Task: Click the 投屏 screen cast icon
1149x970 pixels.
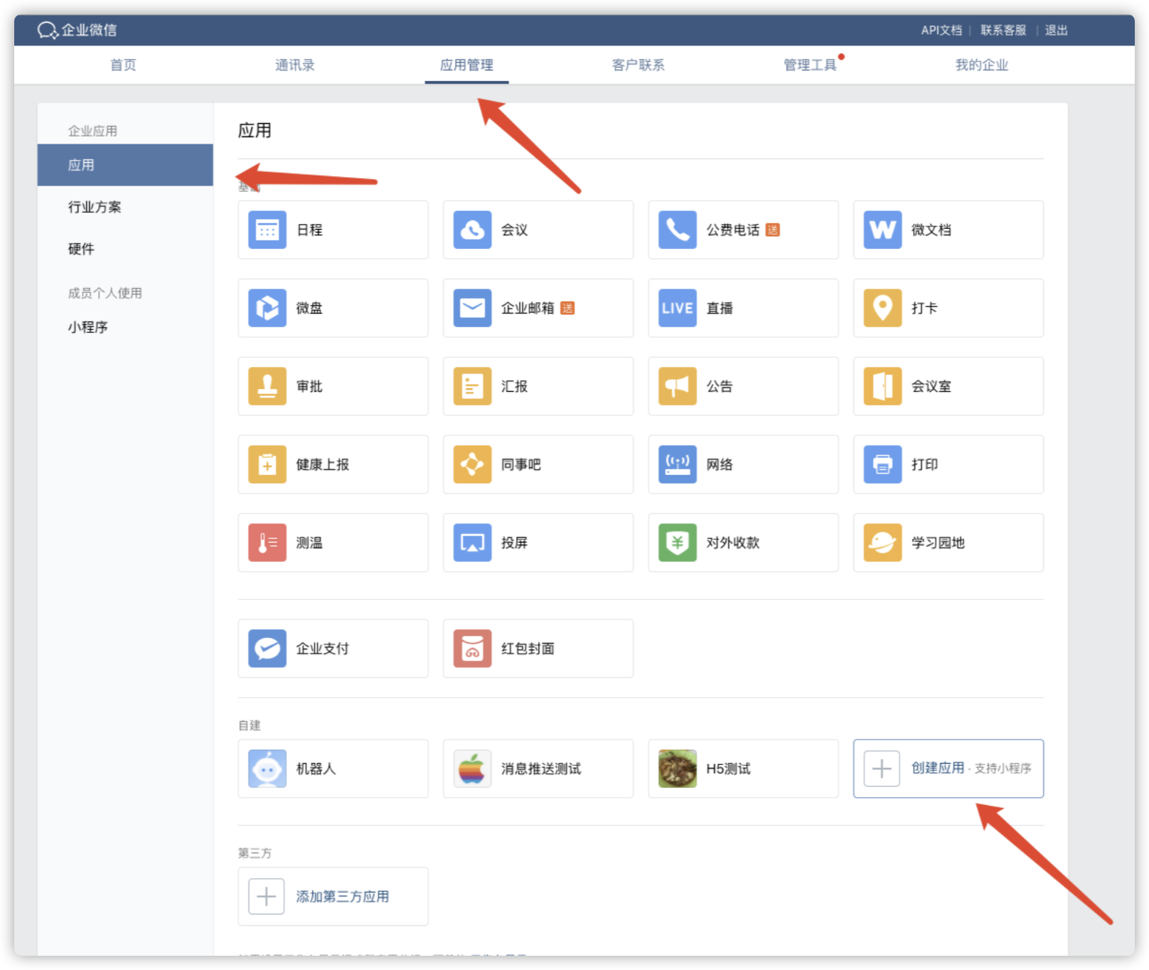Action: (x=472, y=543)
